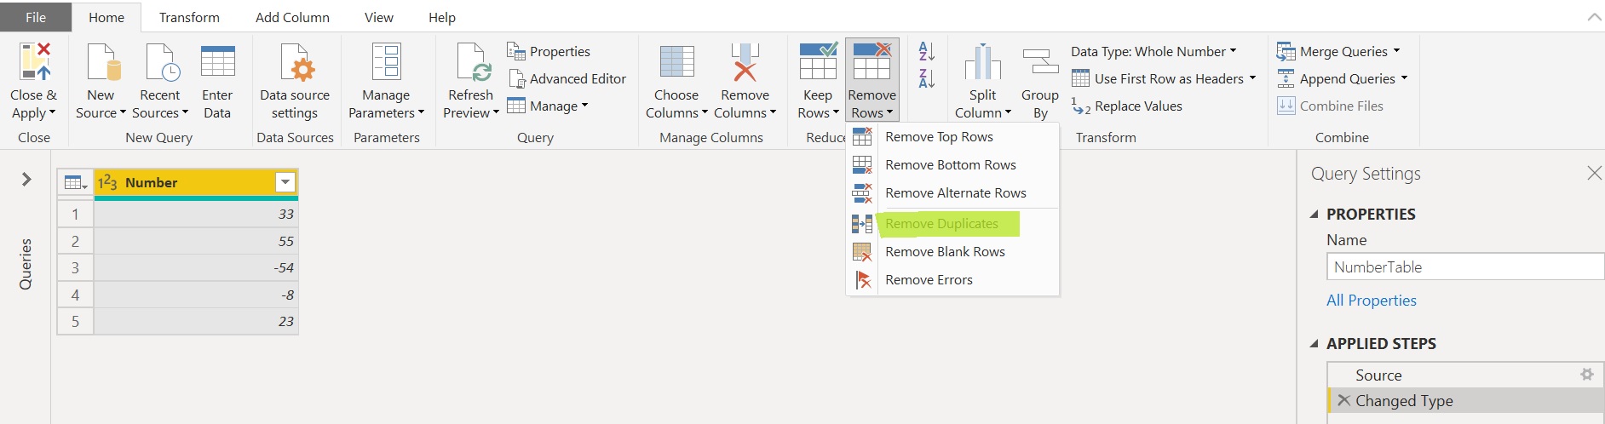Close the Query Settings pane
Screen dimensions: 1605x424
tap(1594, 174)
